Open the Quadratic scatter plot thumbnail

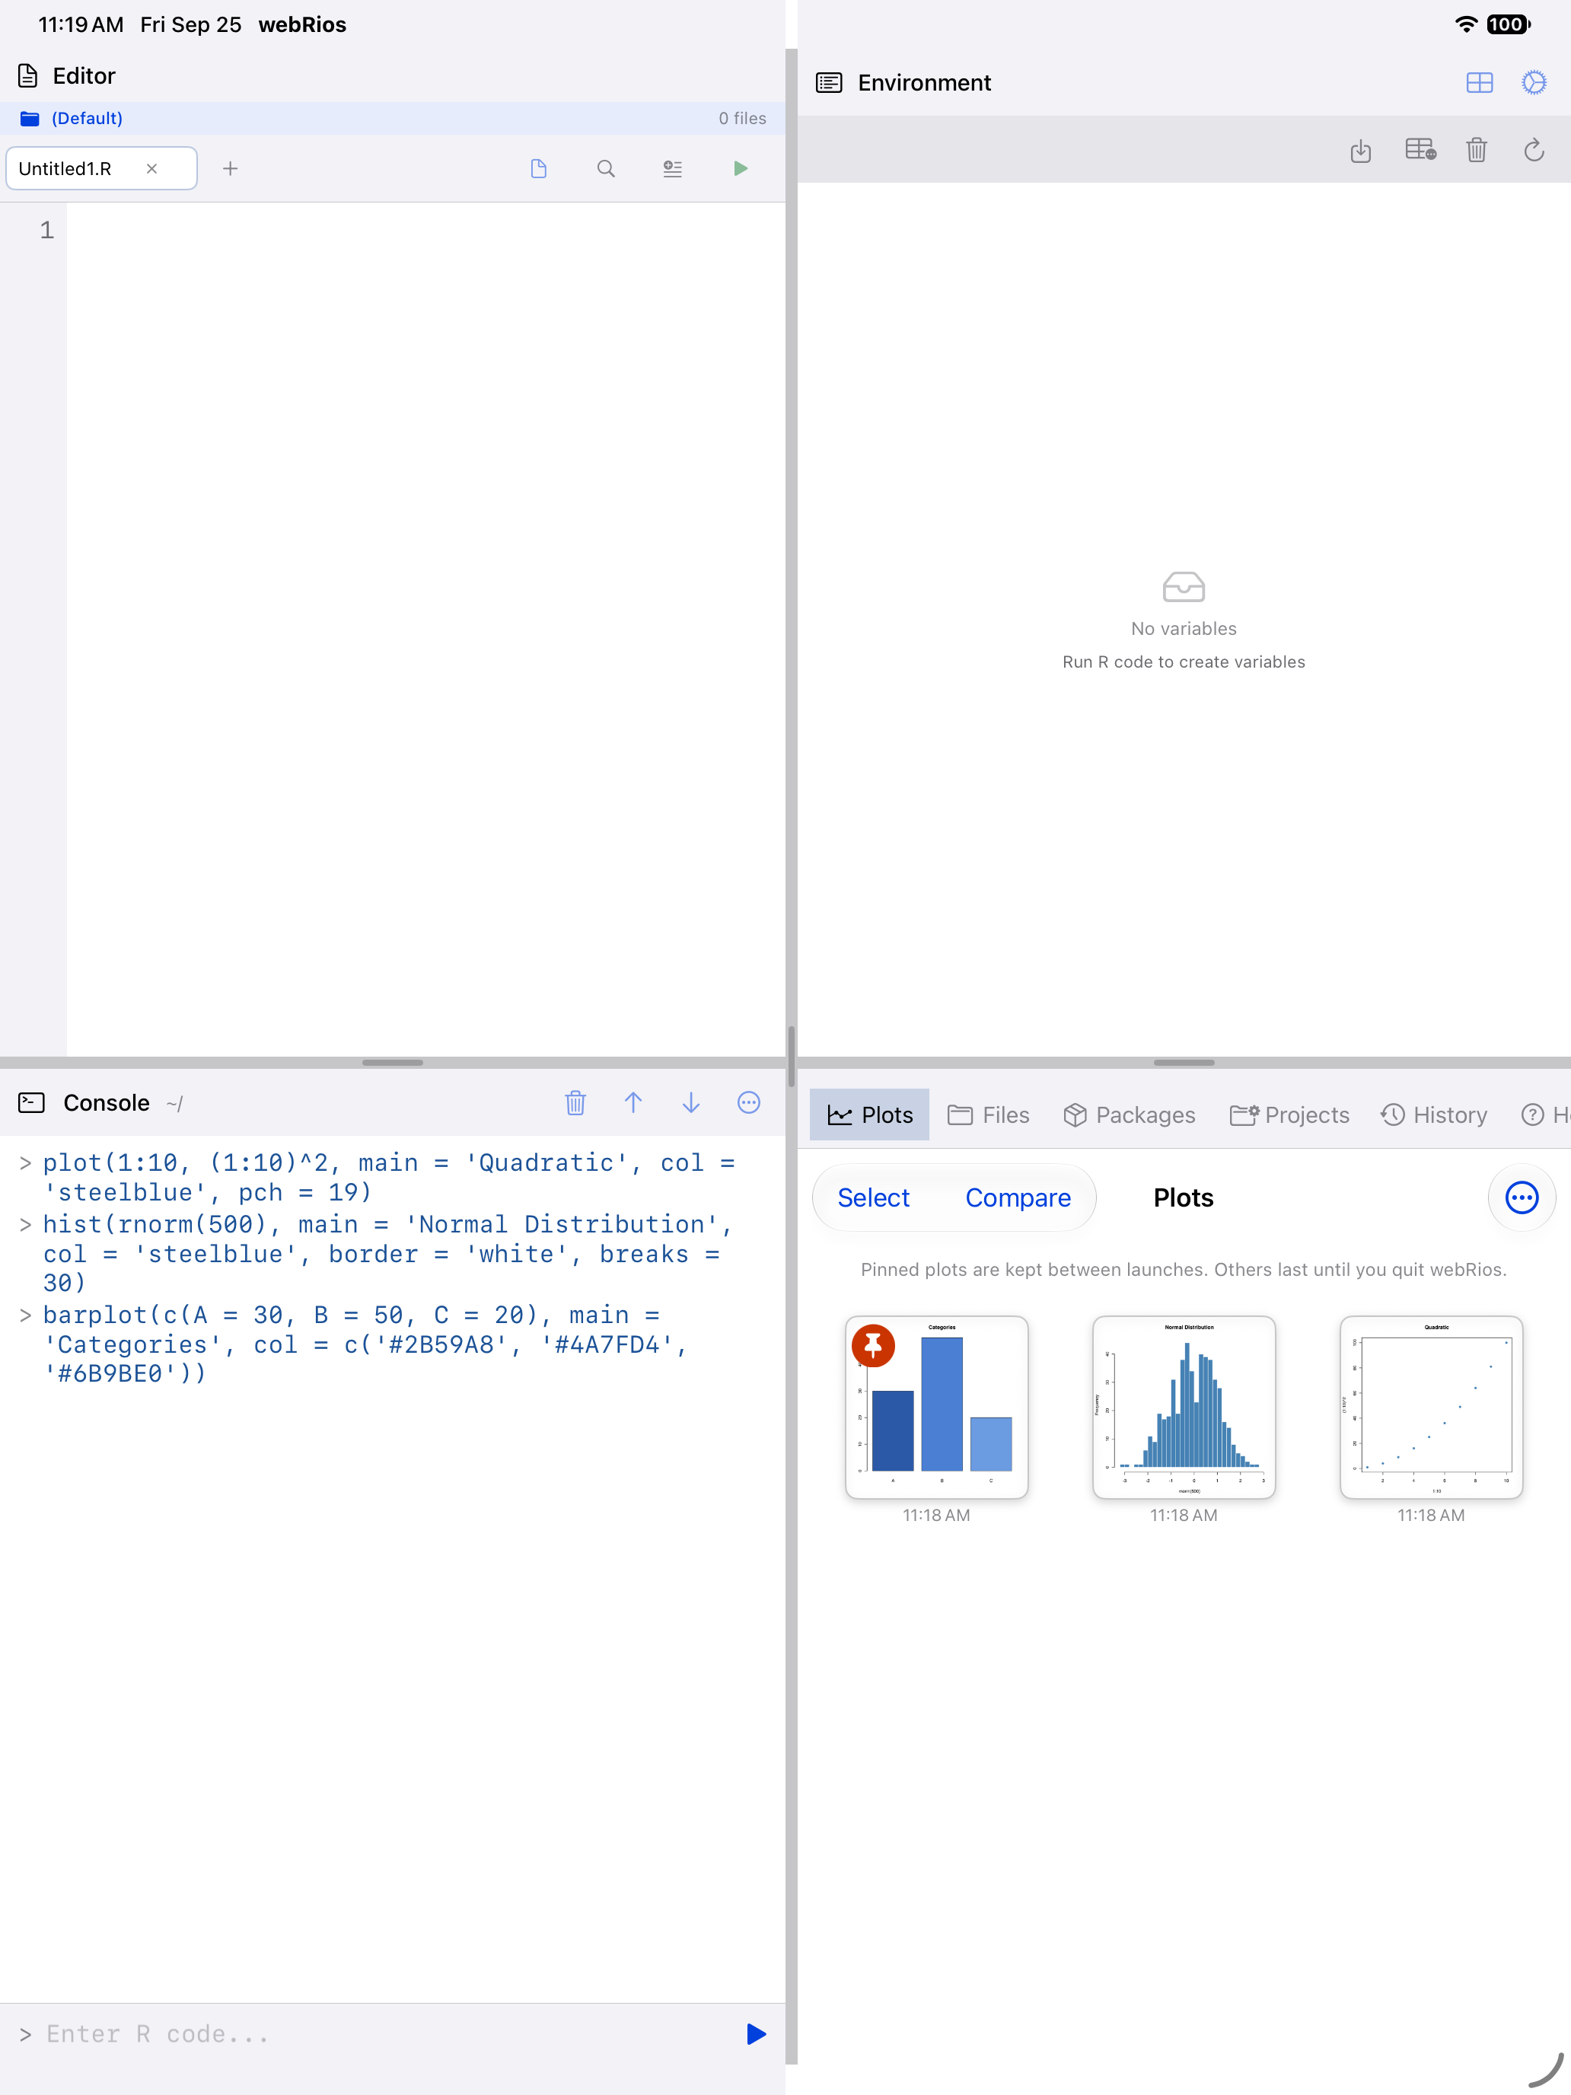point(1431,1408)
